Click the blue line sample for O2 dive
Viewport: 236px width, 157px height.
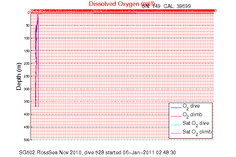[176, 108]
